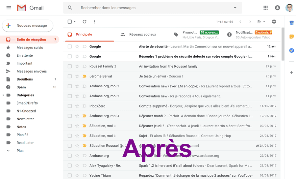
Task: Star the Roussel Family email
Action: [x=77, y=66]
